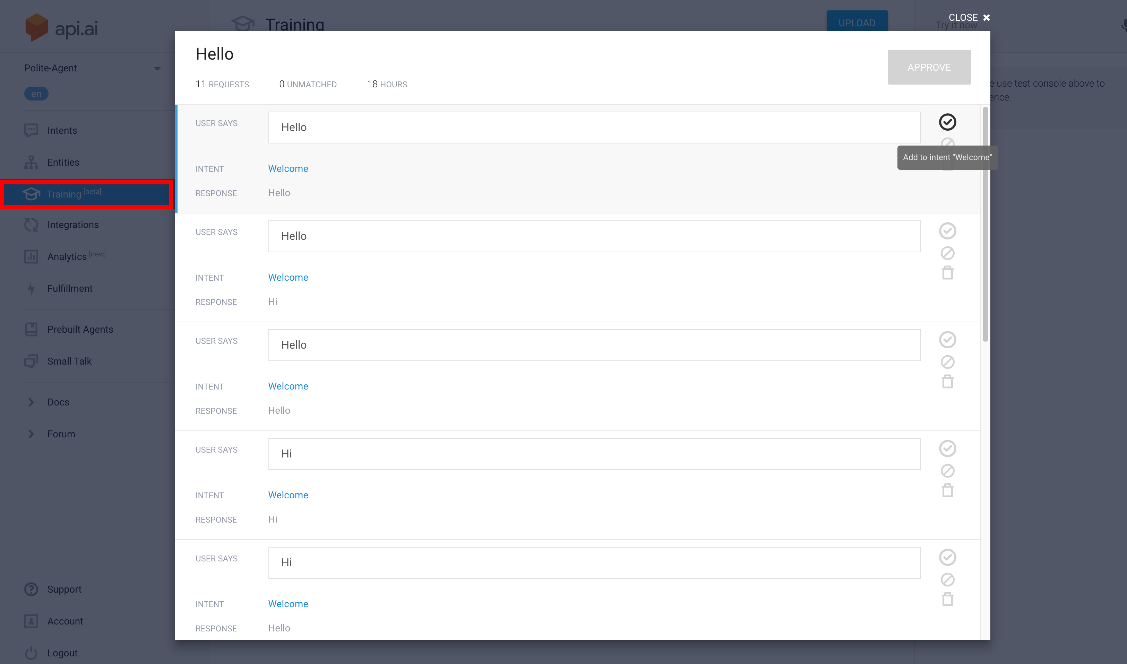
Task: Toggle approve checkmark on second Hello request
Action: click(947, 231)
